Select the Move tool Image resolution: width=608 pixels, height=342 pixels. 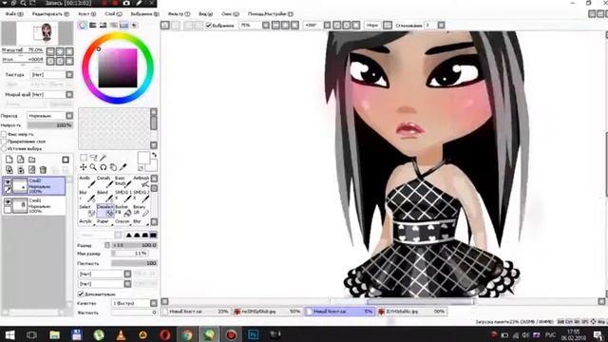click(84, 167)
